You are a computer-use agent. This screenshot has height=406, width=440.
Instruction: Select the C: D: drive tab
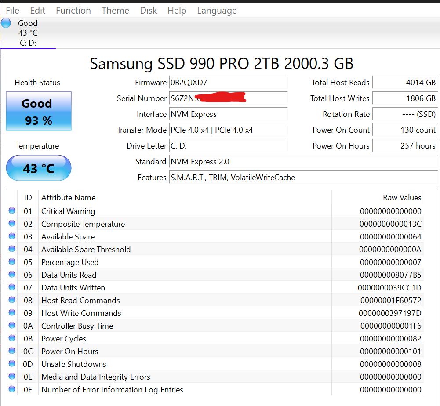click(x=28, y=43)
